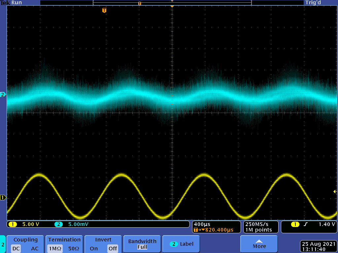This screenshot has width=338, height=253.
Task: Click the waveform record position bar
Action: 172,3
